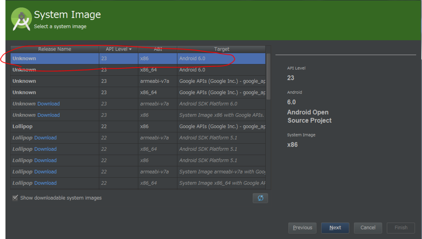Image resolution: width=422 pixels, height=239 pixels.
Task: Select the Lollipop x86 Google APIs row
Action: pos(138,126)
